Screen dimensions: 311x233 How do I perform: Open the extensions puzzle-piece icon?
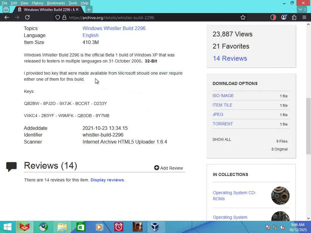tap(294, 17)
